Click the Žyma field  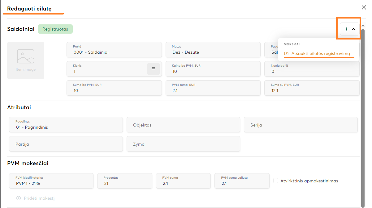(x=183, y=144)
